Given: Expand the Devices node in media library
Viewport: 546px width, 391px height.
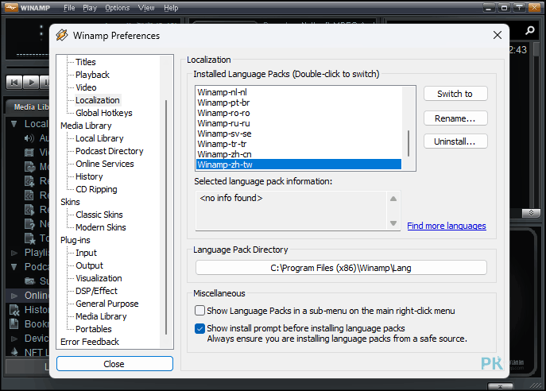Looking at the screenshot, I should point(14,338).
